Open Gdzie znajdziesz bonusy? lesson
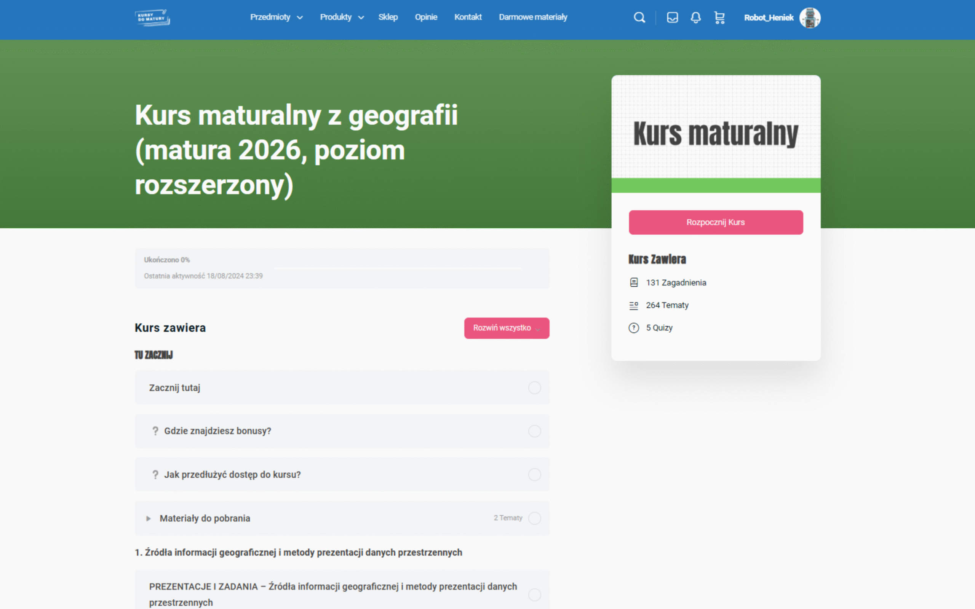 coord(217,431)
